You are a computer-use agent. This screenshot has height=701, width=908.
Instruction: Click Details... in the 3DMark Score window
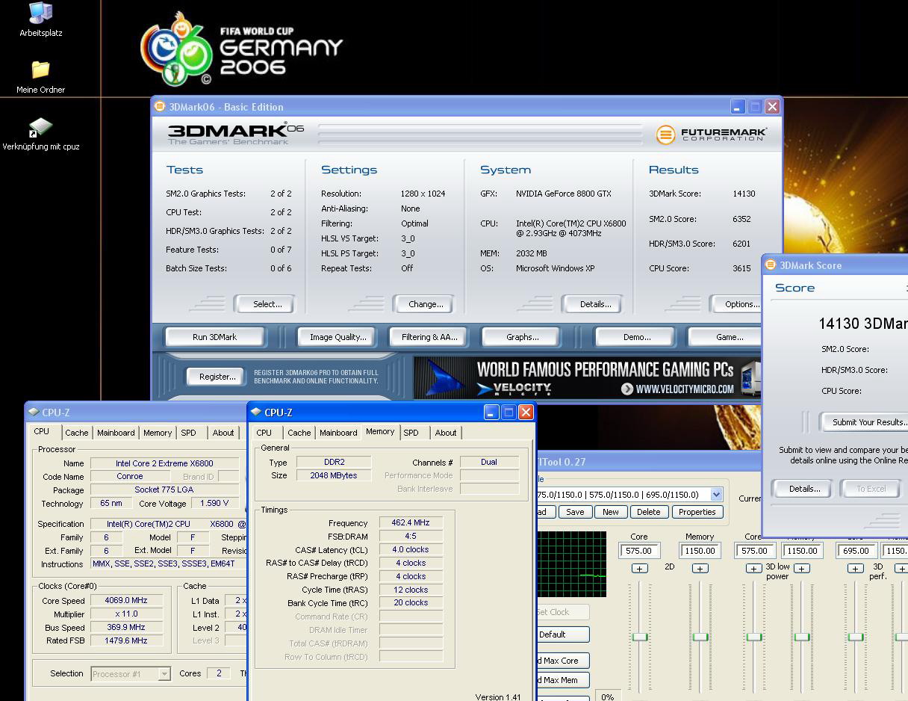tap(804, 489)
